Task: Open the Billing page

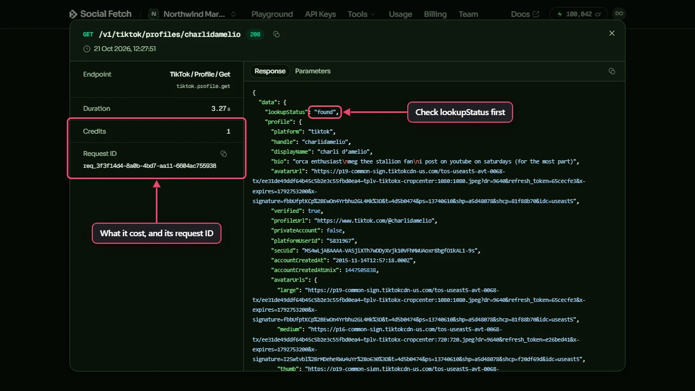Action: pyautogui.click(x=435, y=14)
